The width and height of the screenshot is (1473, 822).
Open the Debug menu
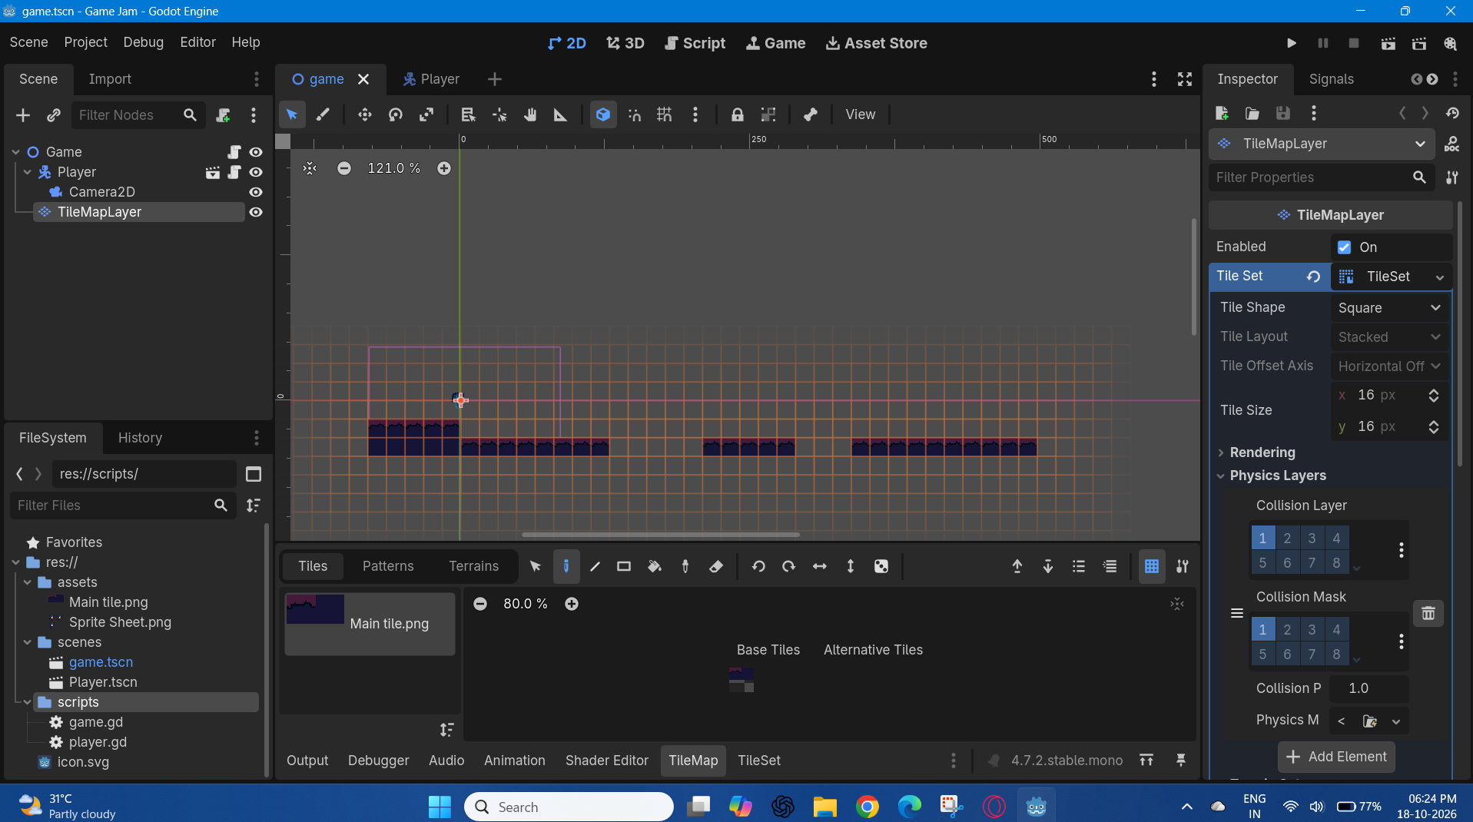(143, 42)
